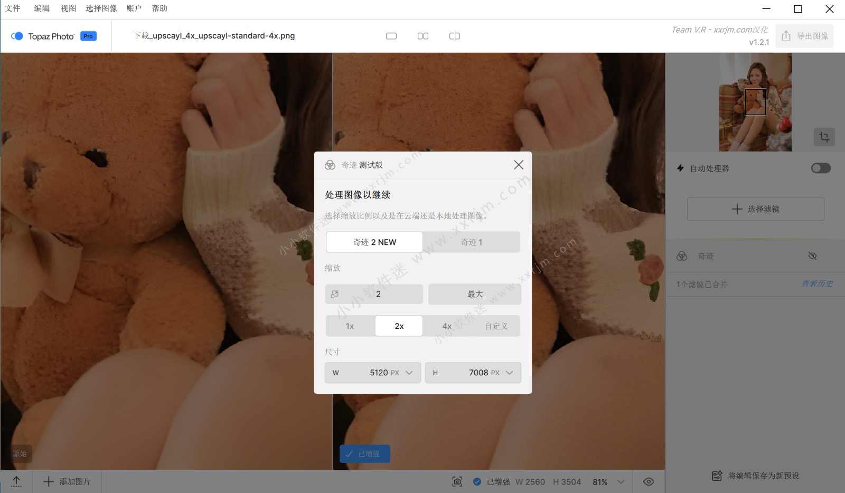Click the image navigator thumbnail
Screen dimensions: 845x493
tap(755, 102)
